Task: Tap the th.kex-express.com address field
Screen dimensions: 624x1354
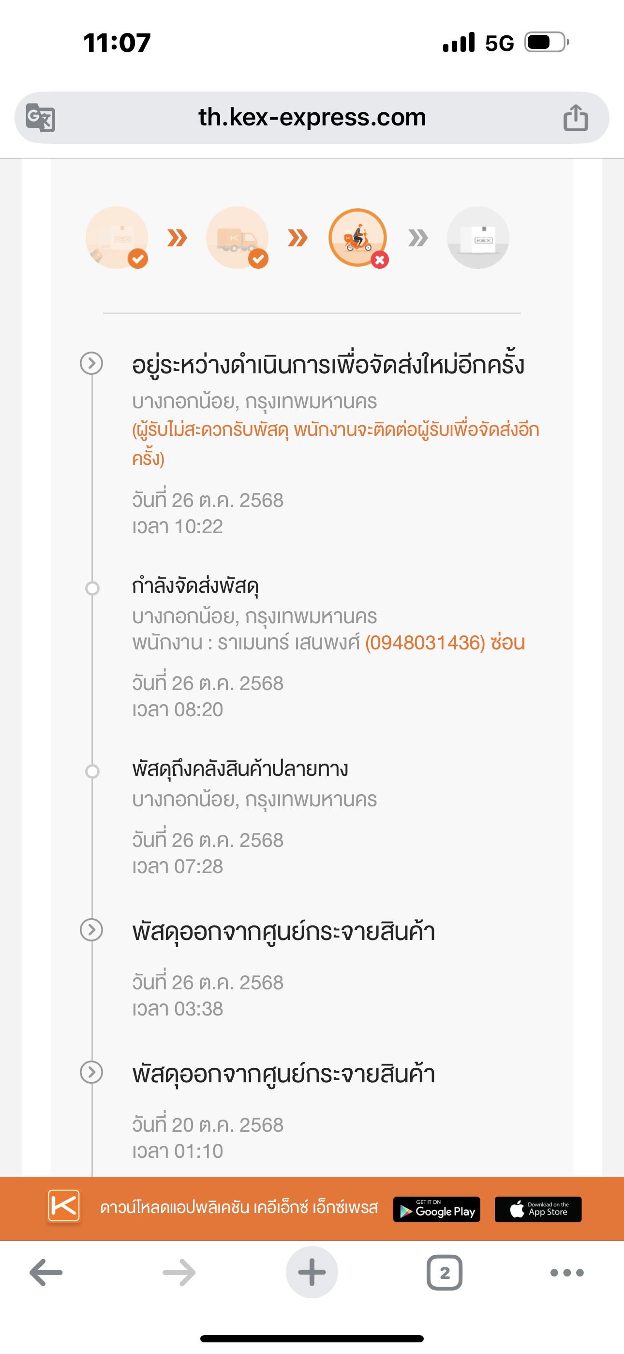Action: pos(312,117)
